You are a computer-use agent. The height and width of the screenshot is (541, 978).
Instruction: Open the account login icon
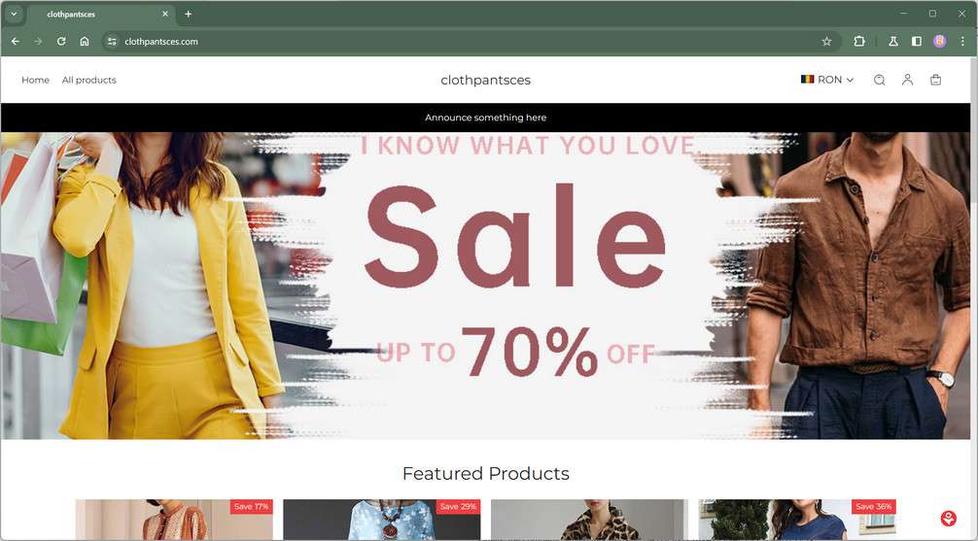pos(908,80)
